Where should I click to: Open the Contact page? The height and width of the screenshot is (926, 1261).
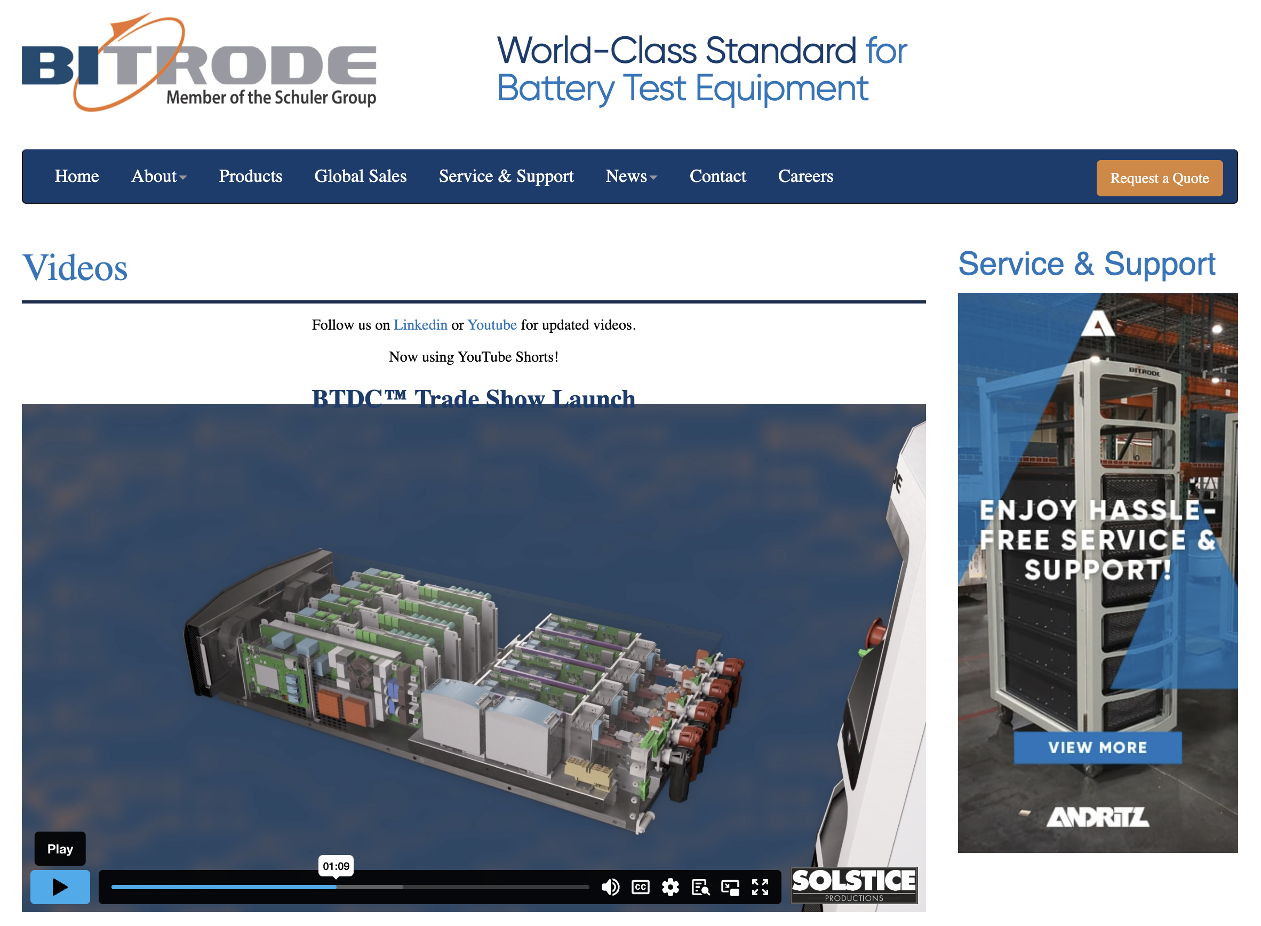pos(717,176)
